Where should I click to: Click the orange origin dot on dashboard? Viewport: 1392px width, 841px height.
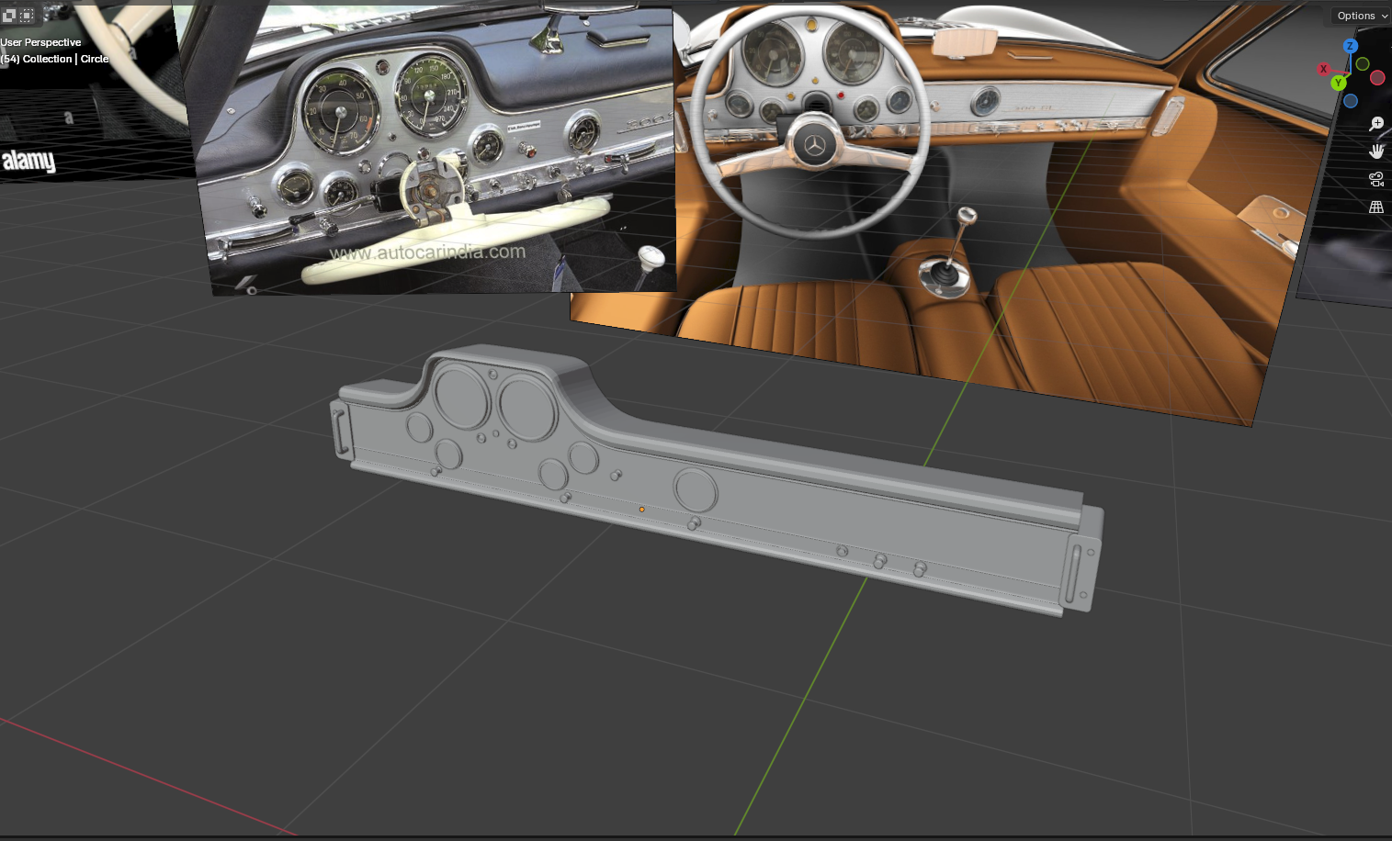641,510
